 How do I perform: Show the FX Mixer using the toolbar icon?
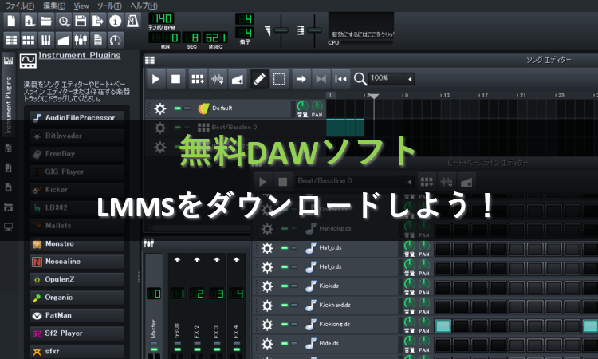81,39
